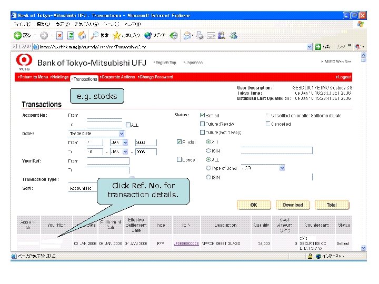
Task: Open the address bar dropdown arrow
Action: click(310, 47)
